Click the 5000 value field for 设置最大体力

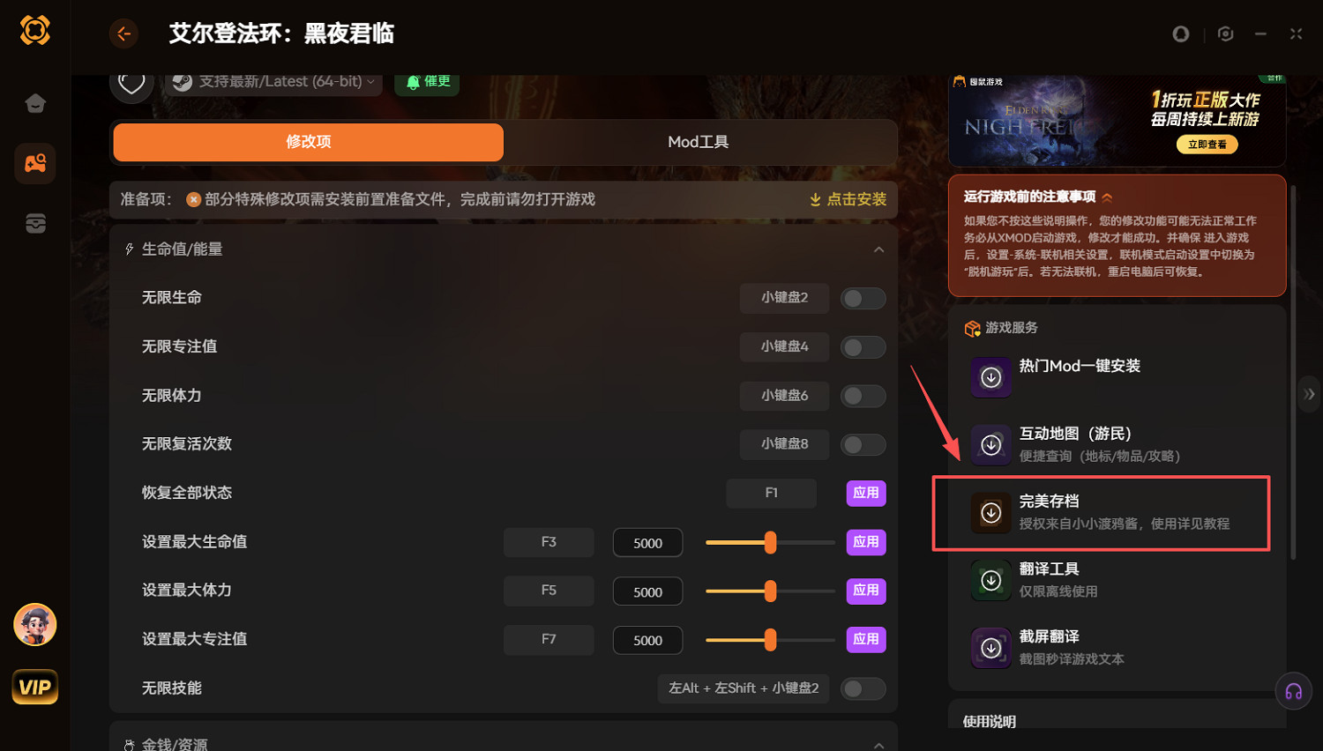pos(647,591)
